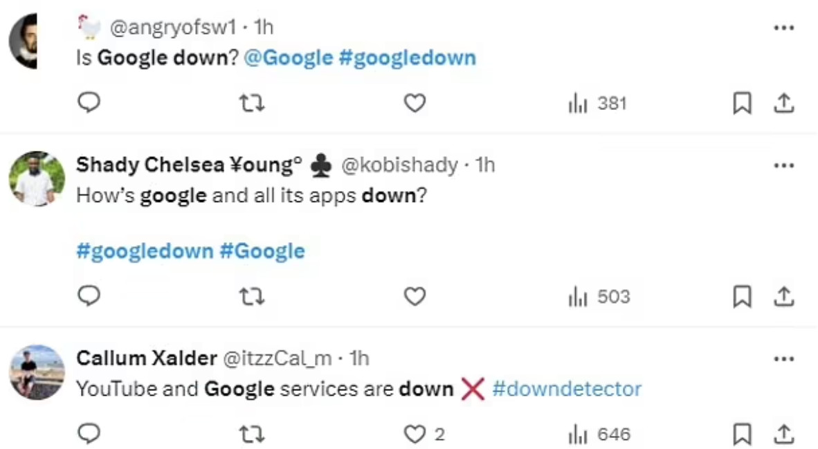Retweet the @kobishady tweet
The width and height of the screenshot is (818, 449).
(x=252, y=297)
